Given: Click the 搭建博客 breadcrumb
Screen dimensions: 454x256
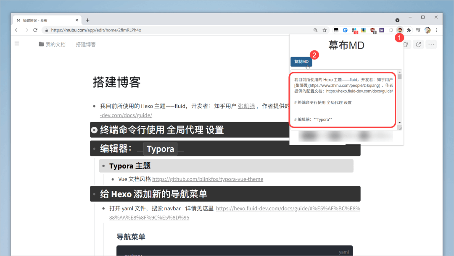Looking at the screenshot, I should tap(86, 44).
